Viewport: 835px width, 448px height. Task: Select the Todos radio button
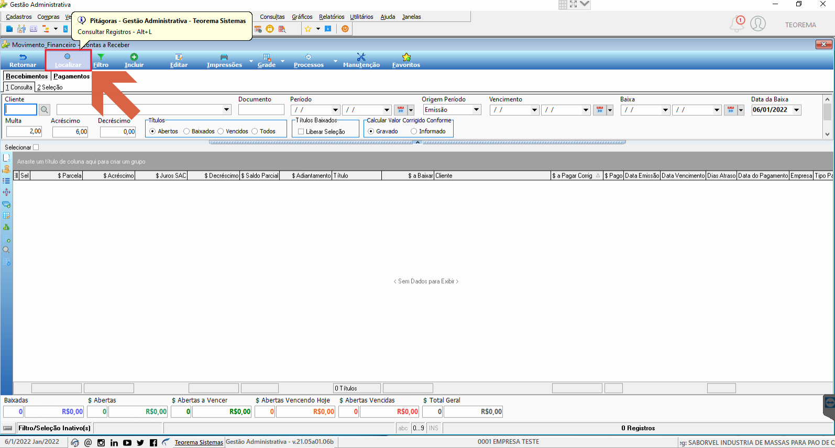[x=255, y=131]
